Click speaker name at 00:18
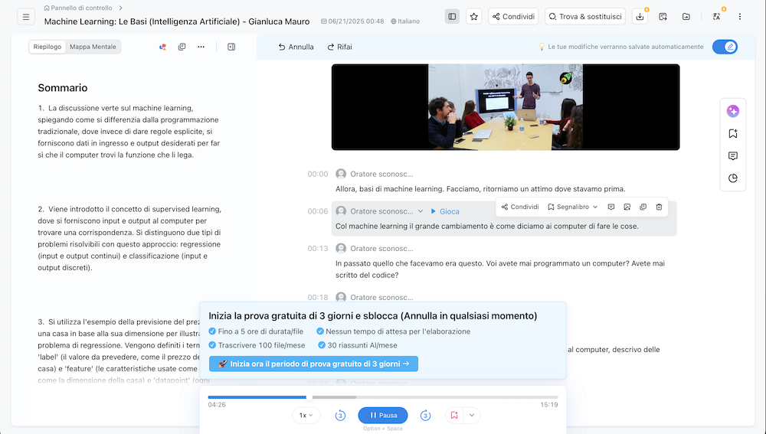 tap(381, 297)
